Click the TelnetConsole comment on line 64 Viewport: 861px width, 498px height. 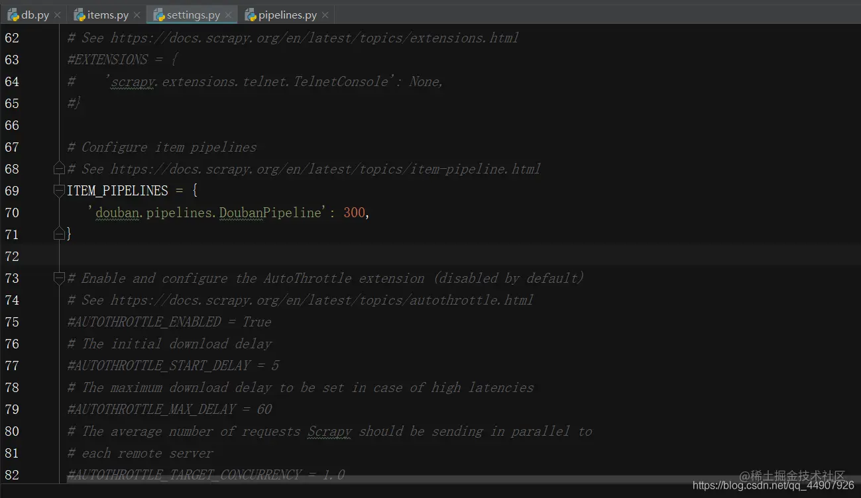tap(255, 81)
